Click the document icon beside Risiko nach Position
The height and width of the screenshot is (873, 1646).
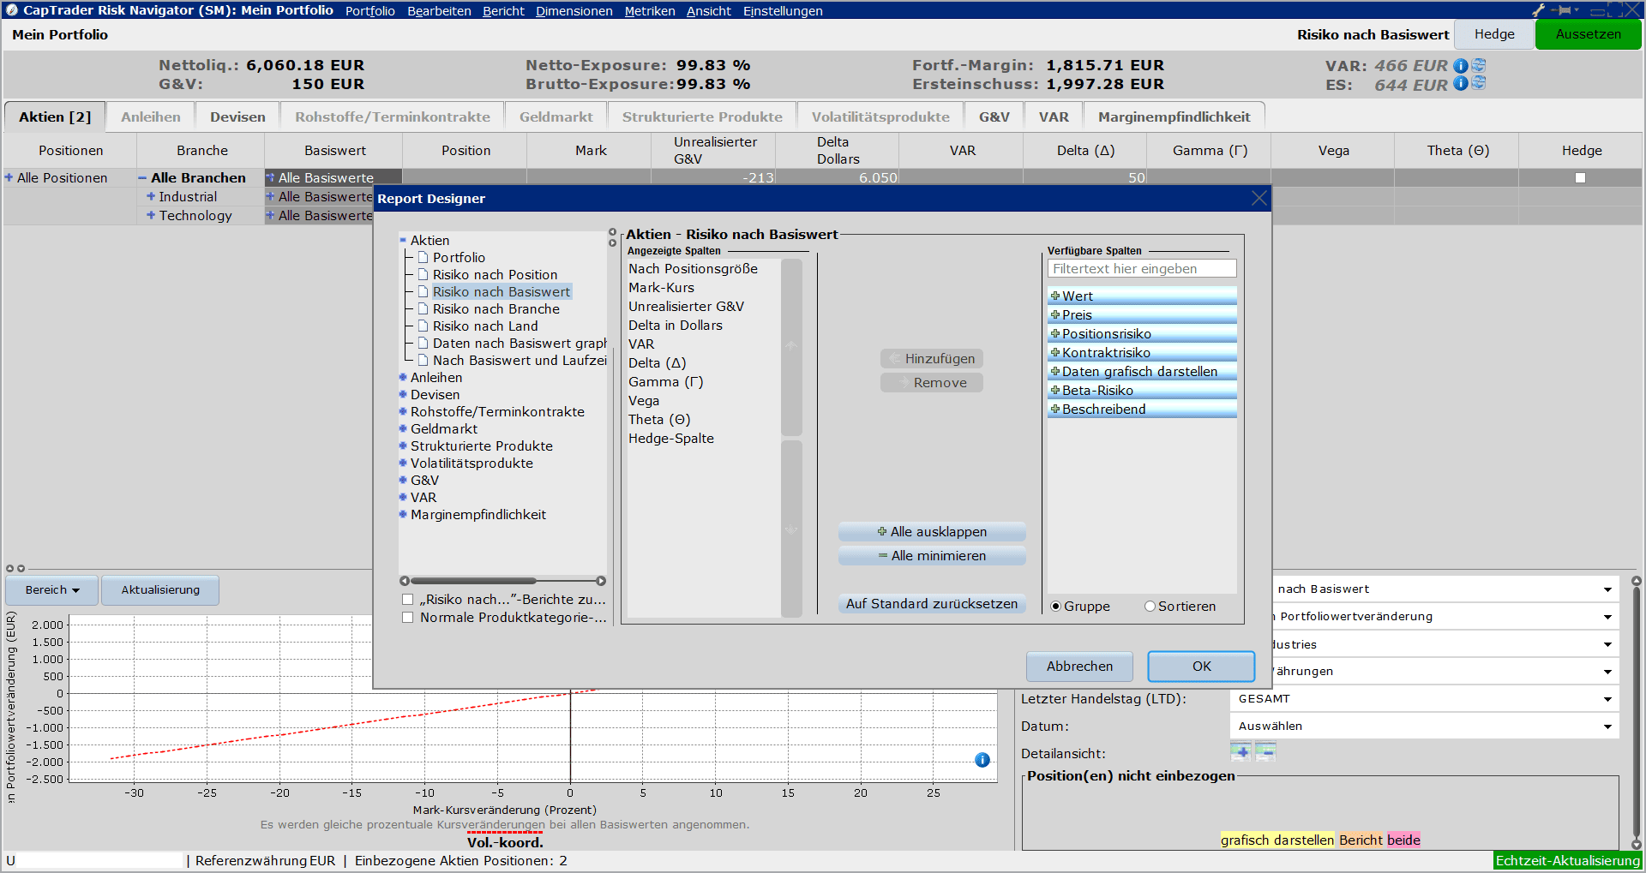pyautogui.click(x=423, y=274)
